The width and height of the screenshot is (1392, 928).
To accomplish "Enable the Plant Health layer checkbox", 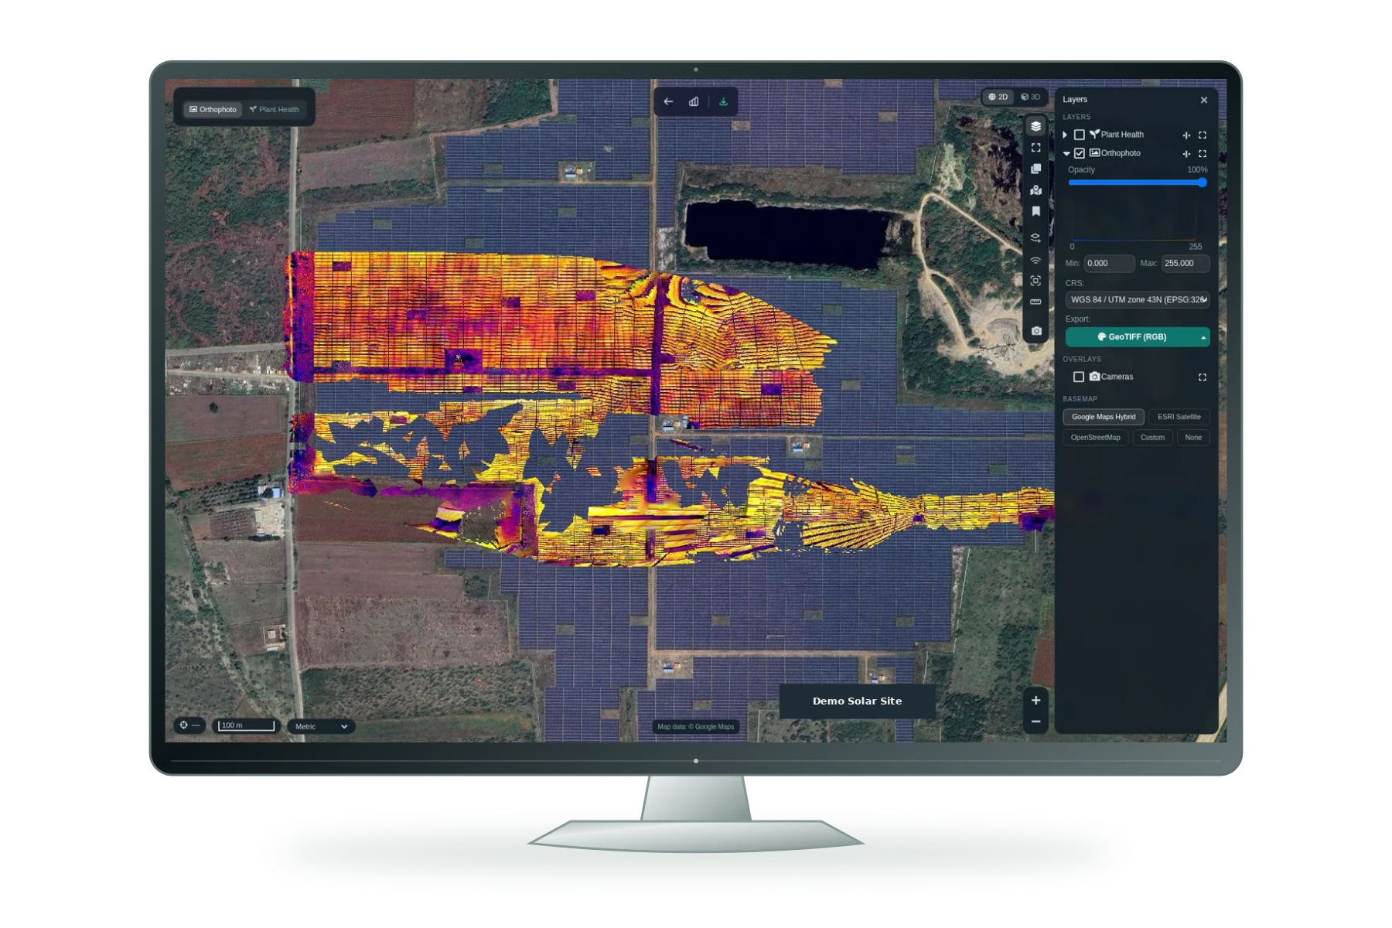I will coord(1079,135).
